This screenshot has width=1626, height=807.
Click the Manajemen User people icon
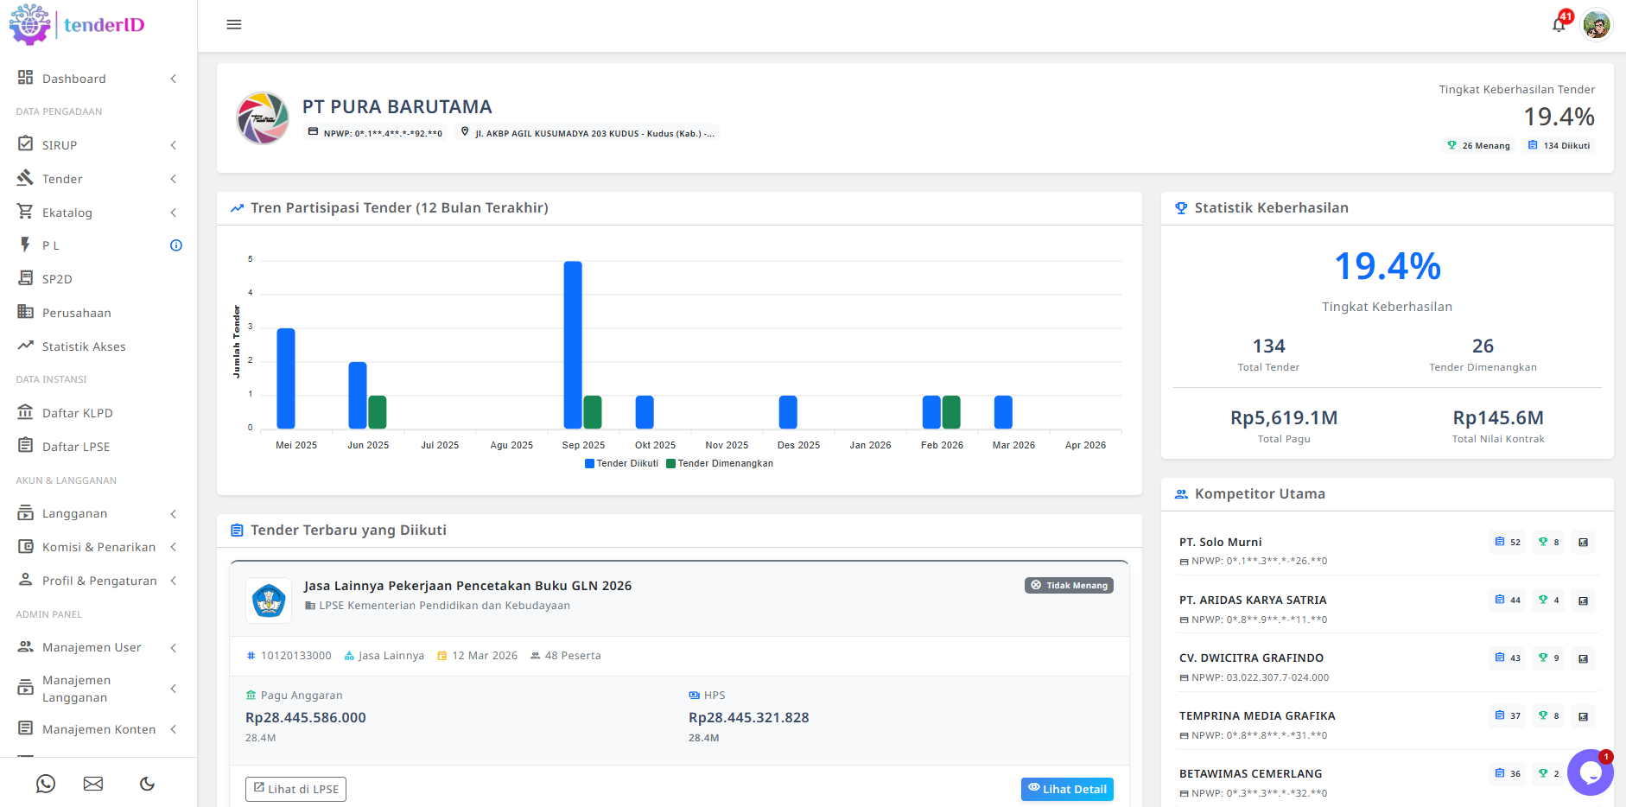click(26, 646)
